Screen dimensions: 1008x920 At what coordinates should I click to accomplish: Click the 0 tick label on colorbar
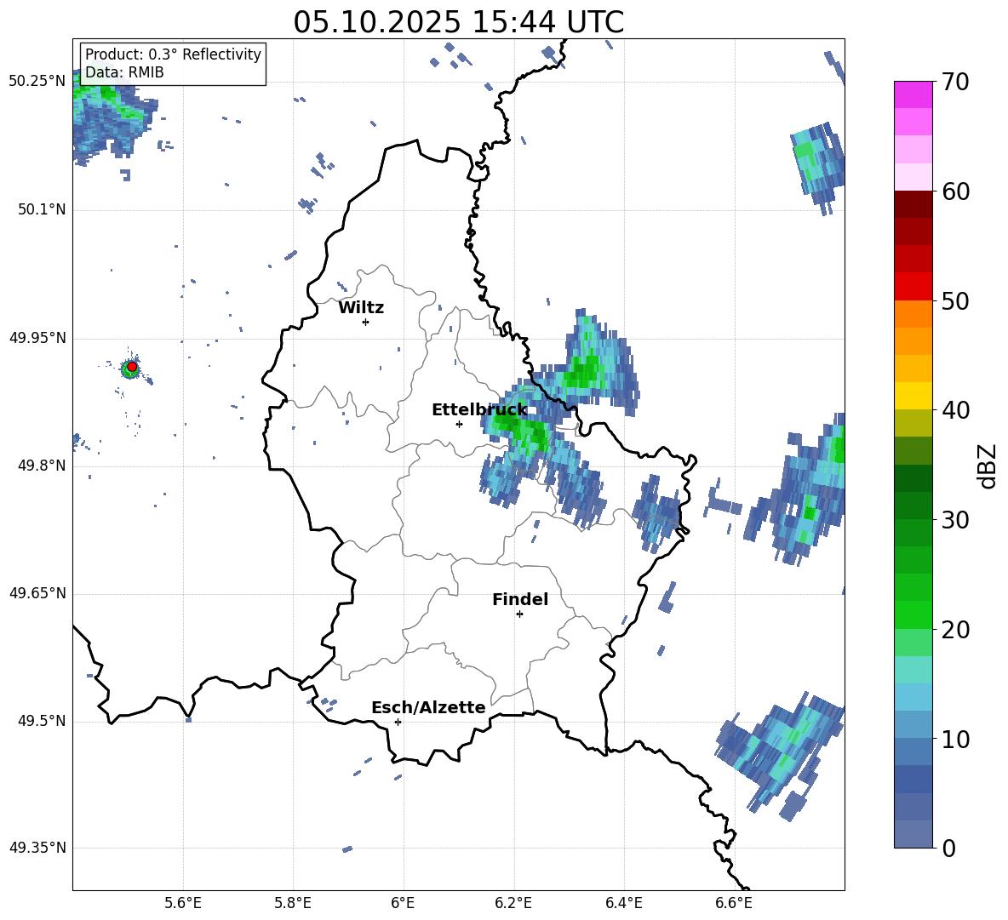click(948, 848)
